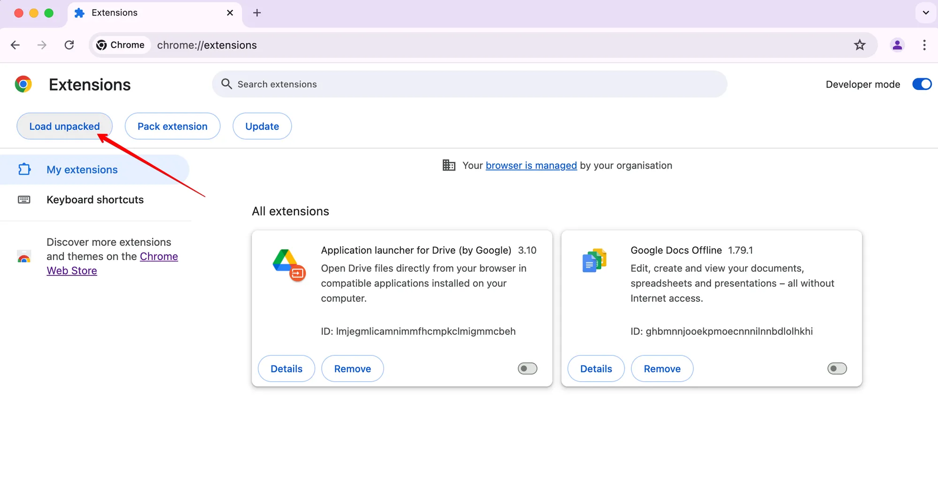Click the Google Docs Offline icon

(594, 261)
